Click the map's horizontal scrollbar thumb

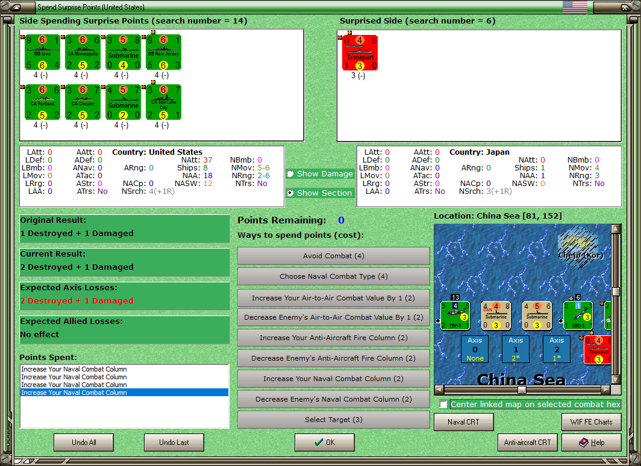522,390
